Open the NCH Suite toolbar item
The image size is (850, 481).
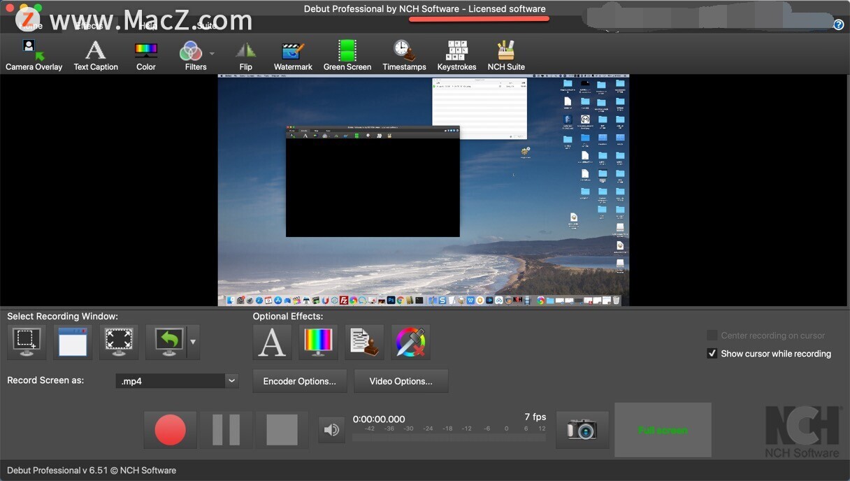506,55
